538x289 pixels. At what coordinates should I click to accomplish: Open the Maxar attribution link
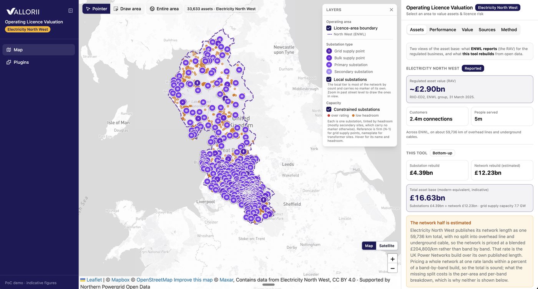pos(226,280)
